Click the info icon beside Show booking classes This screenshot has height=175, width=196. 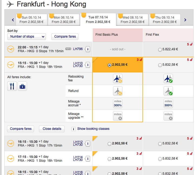74,129
